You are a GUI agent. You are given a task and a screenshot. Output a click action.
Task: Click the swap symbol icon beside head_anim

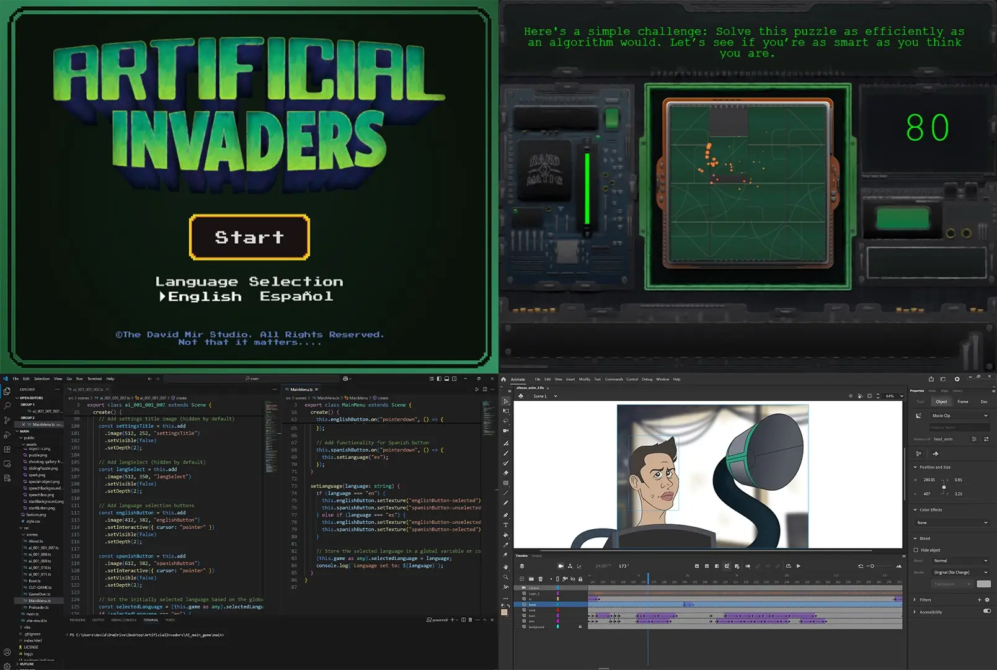click(x=986, y=439)
